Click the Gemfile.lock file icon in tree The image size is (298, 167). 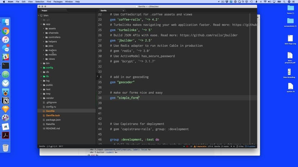coord(44,115)
